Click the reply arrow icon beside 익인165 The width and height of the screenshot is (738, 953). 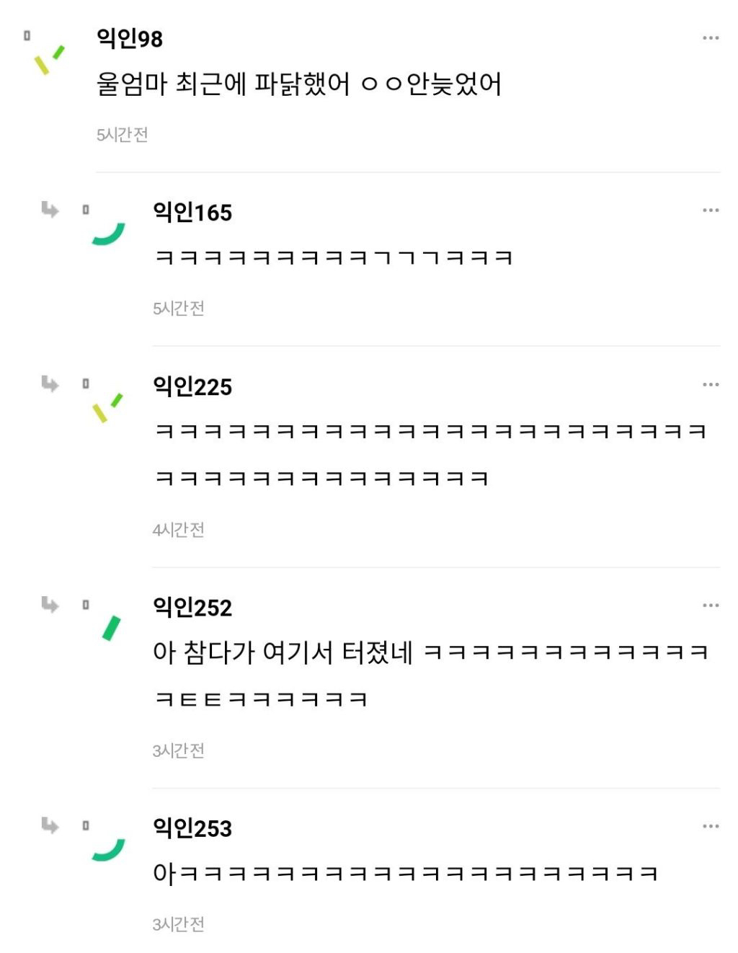point(50,210)
